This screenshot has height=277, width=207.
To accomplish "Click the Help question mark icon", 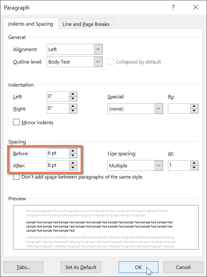I will 173,7.
